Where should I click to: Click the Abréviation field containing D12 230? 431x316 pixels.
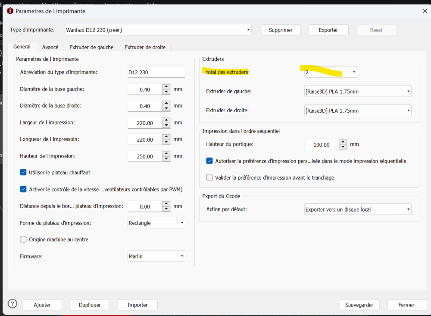(156, 72)
